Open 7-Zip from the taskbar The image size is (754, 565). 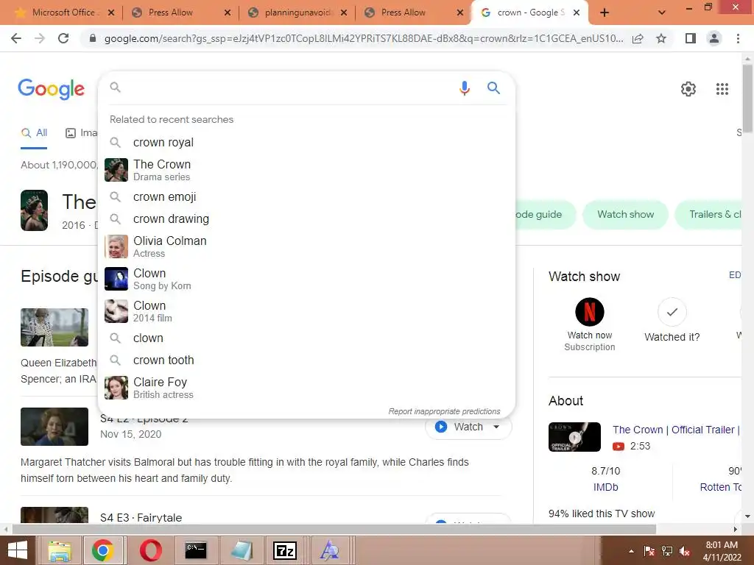[285, 550]
